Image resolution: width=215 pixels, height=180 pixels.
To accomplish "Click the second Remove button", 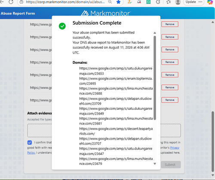I will tap(170, 37).
